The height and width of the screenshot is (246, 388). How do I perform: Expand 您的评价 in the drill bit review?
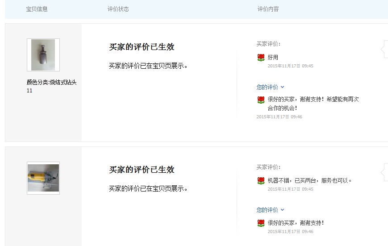coord(267,87)
